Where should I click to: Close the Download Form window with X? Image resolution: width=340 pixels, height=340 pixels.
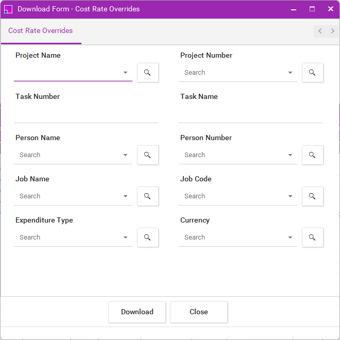pyautogui.click(x=331, y=9)
